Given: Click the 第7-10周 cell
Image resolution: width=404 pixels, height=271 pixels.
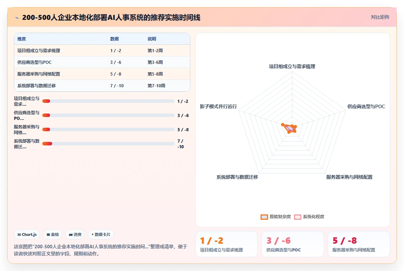Looking at the screenshot, I should point(157,86).
